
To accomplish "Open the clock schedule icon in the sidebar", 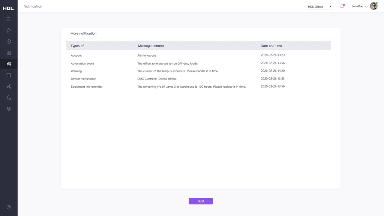I will pyautogui.click(x=9, y=42).
